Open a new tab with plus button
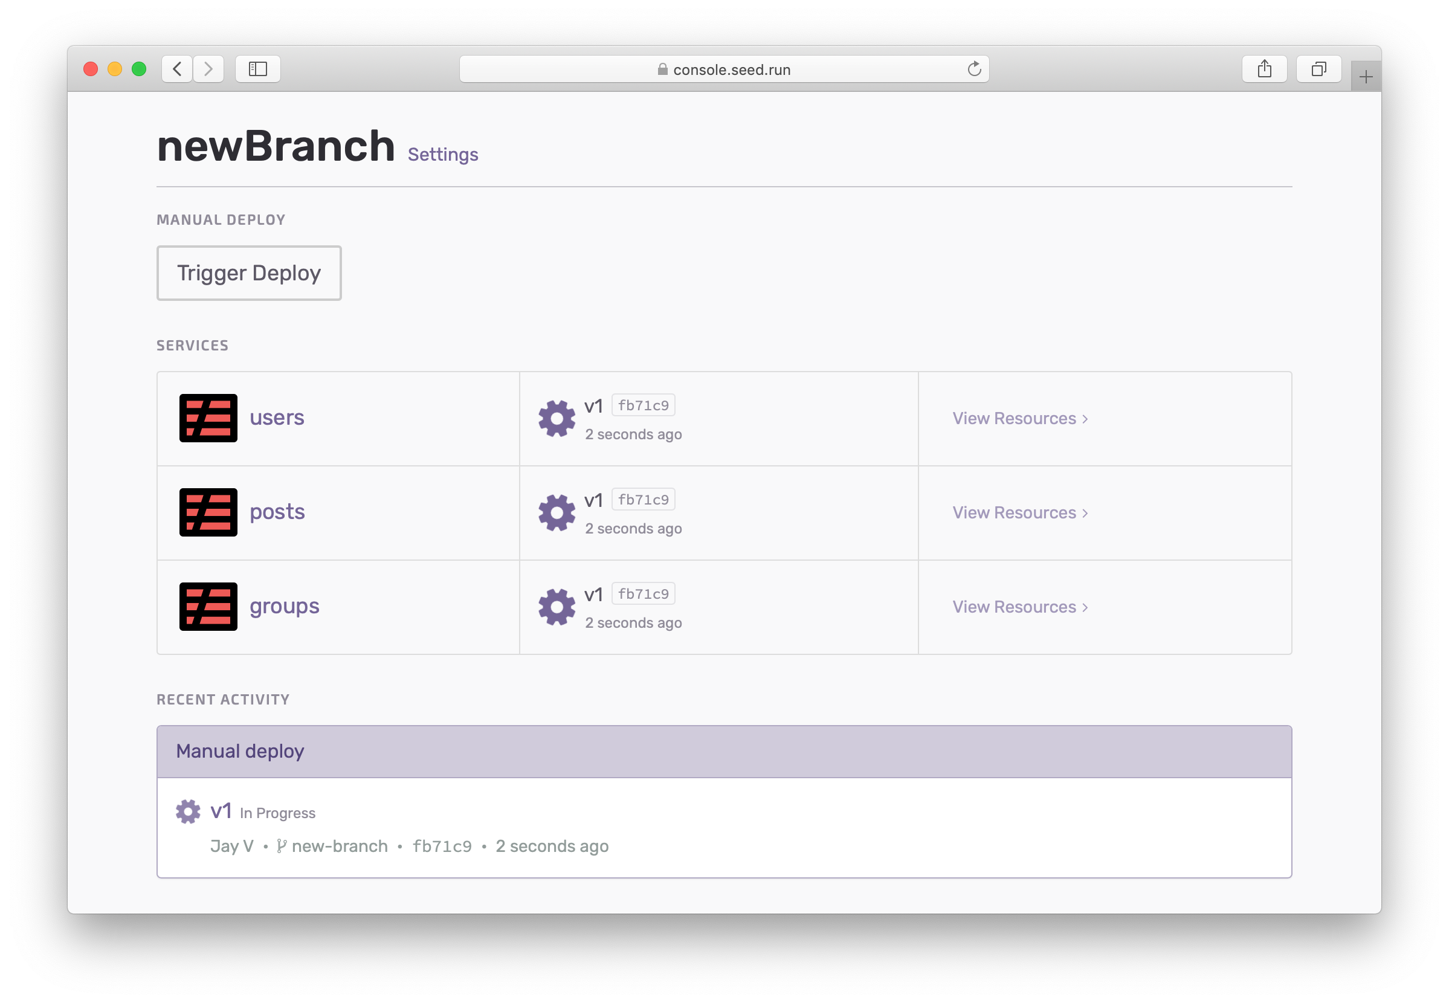The width and height of the screenshot is (1449, 1003). [1366, 77]
